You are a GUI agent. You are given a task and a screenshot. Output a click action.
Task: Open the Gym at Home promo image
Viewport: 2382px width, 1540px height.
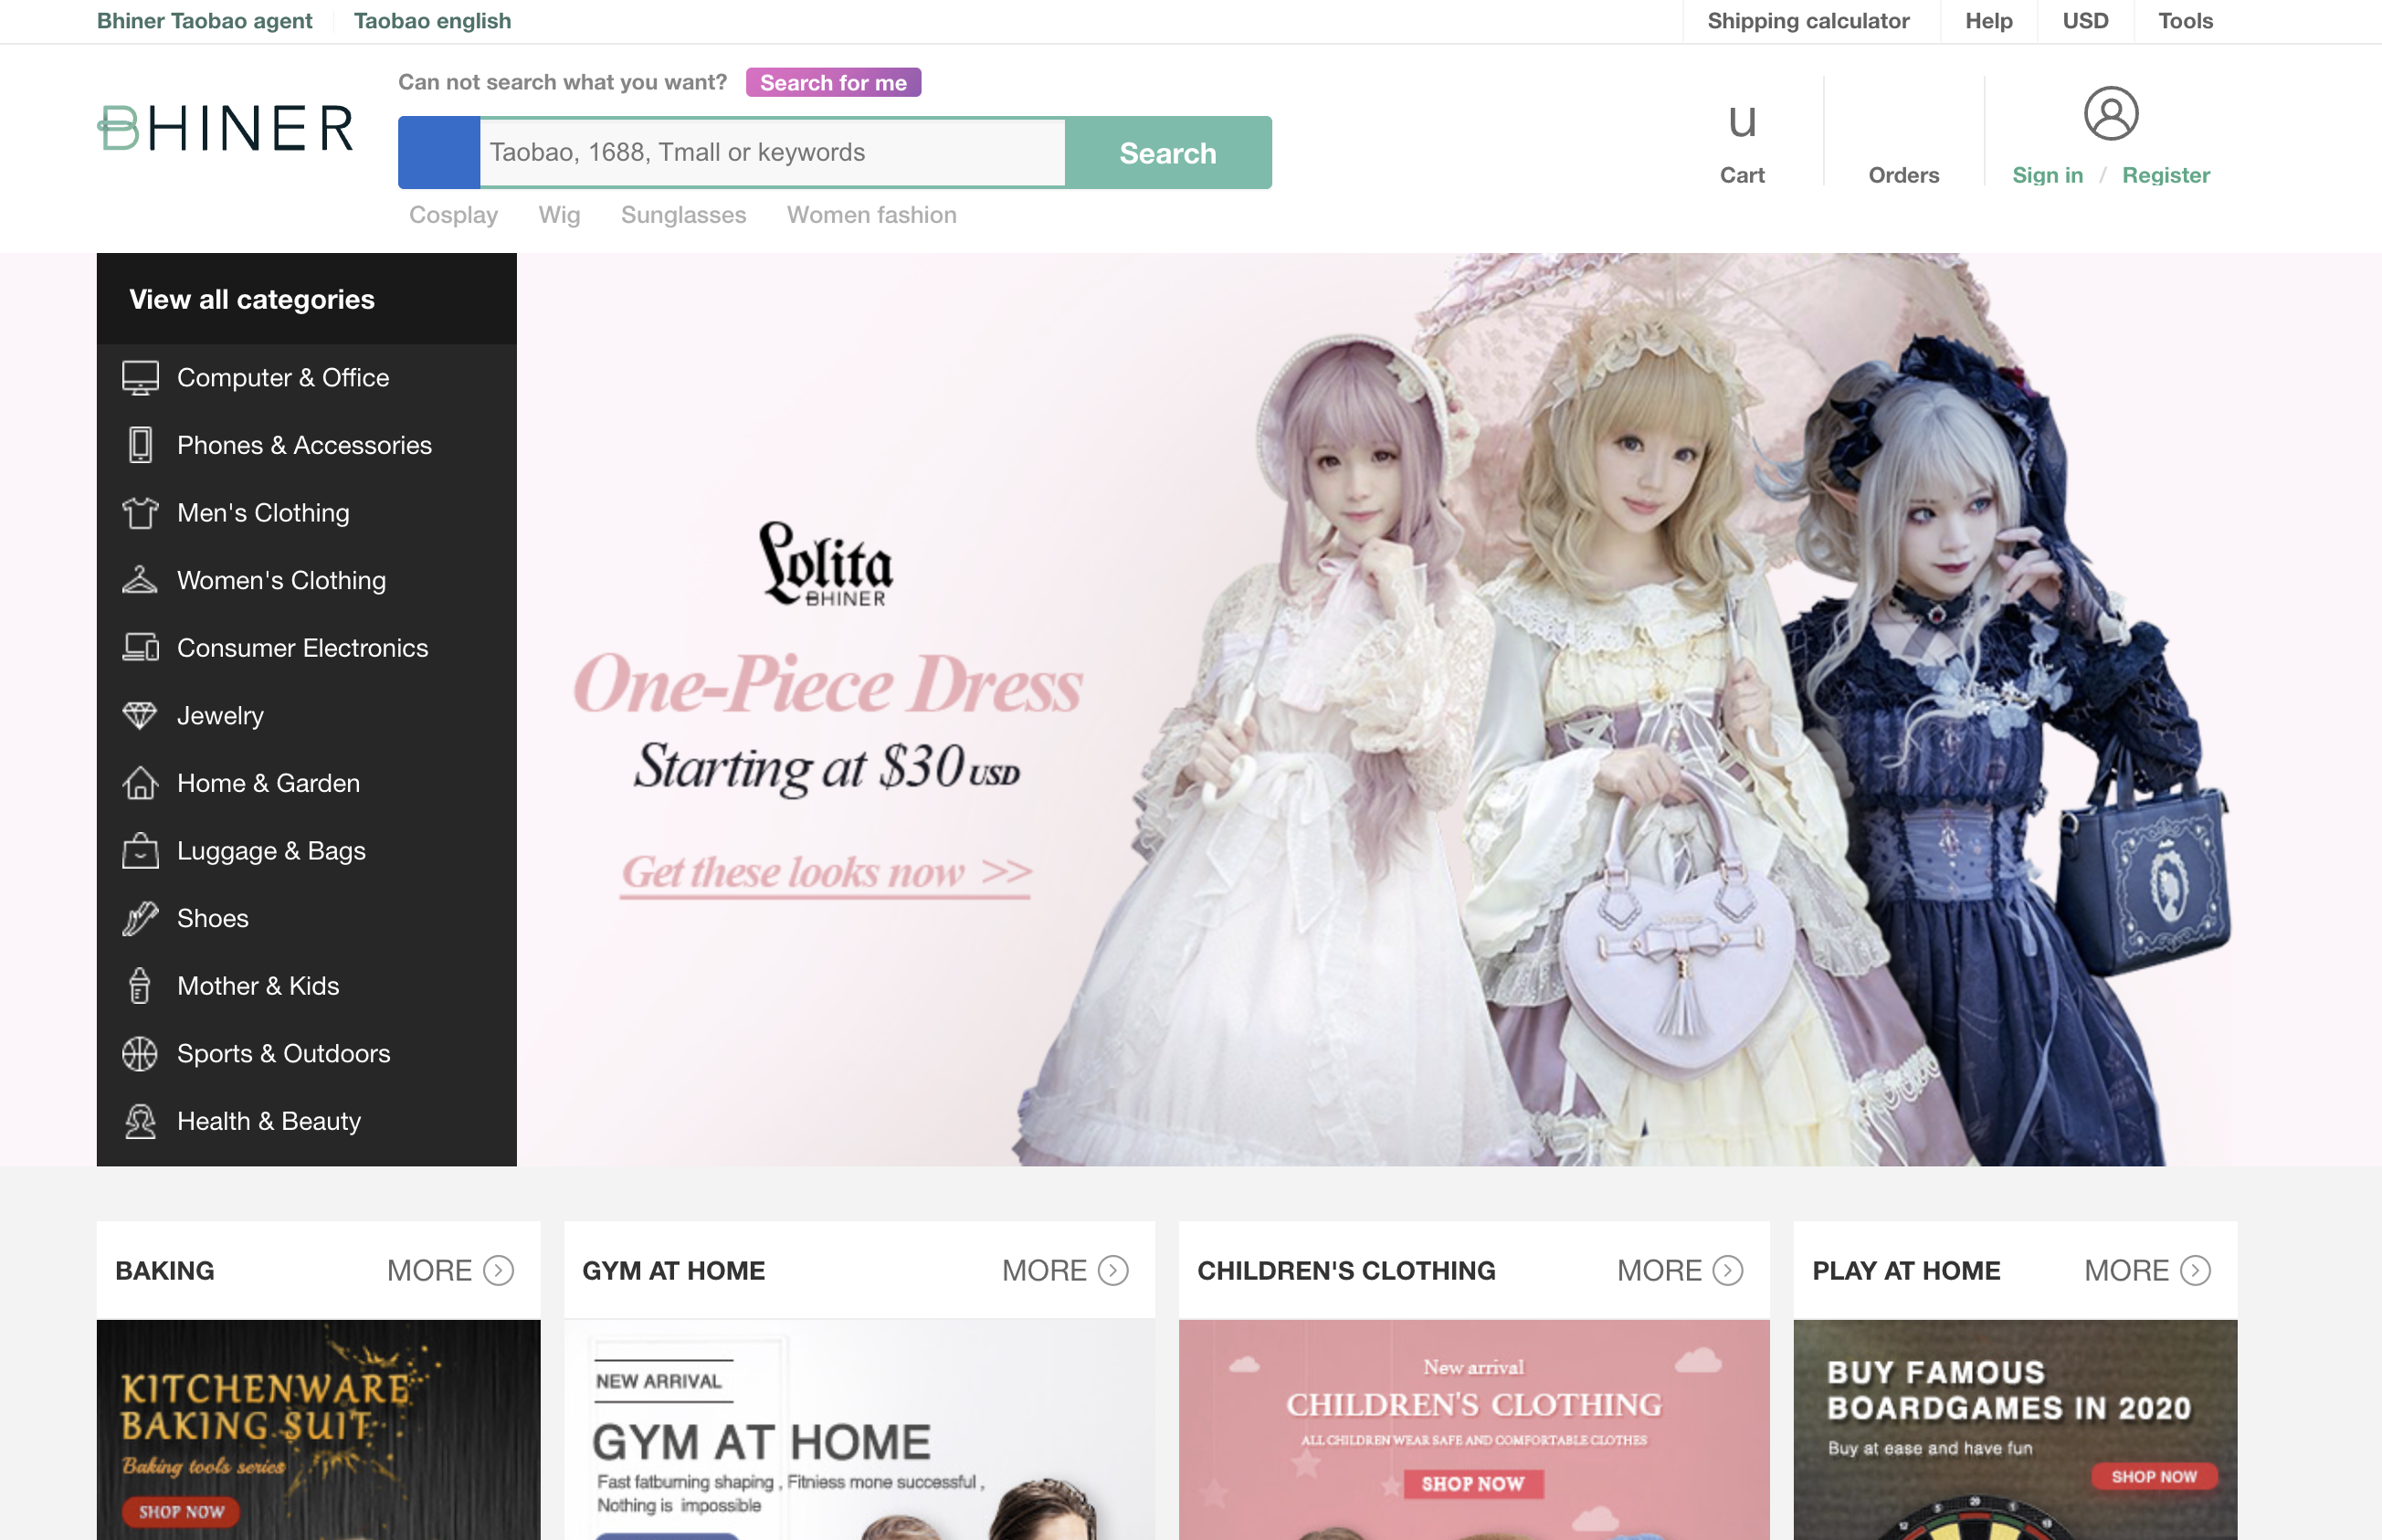click(859, 1430)
